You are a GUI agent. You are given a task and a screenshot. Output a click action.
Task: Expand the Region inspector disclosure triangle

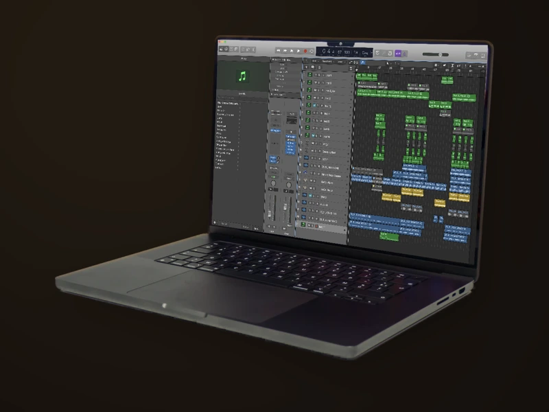coord(272,60)
